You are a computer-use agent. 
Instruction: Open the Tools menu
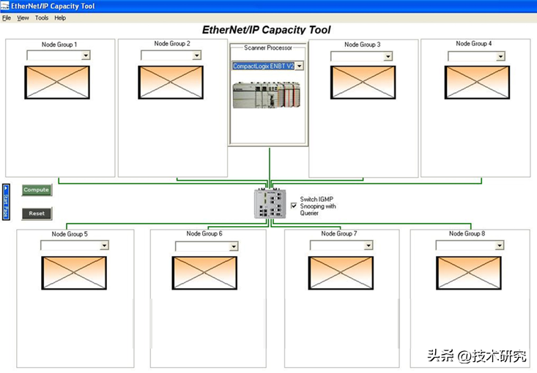pos(42,18)
